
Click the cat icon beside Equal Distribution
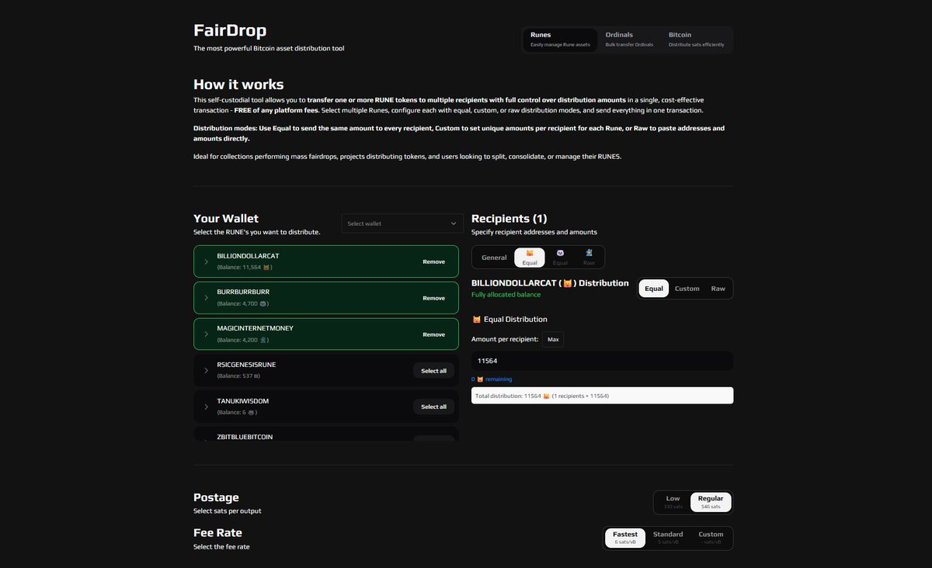(x=476, y=320)
